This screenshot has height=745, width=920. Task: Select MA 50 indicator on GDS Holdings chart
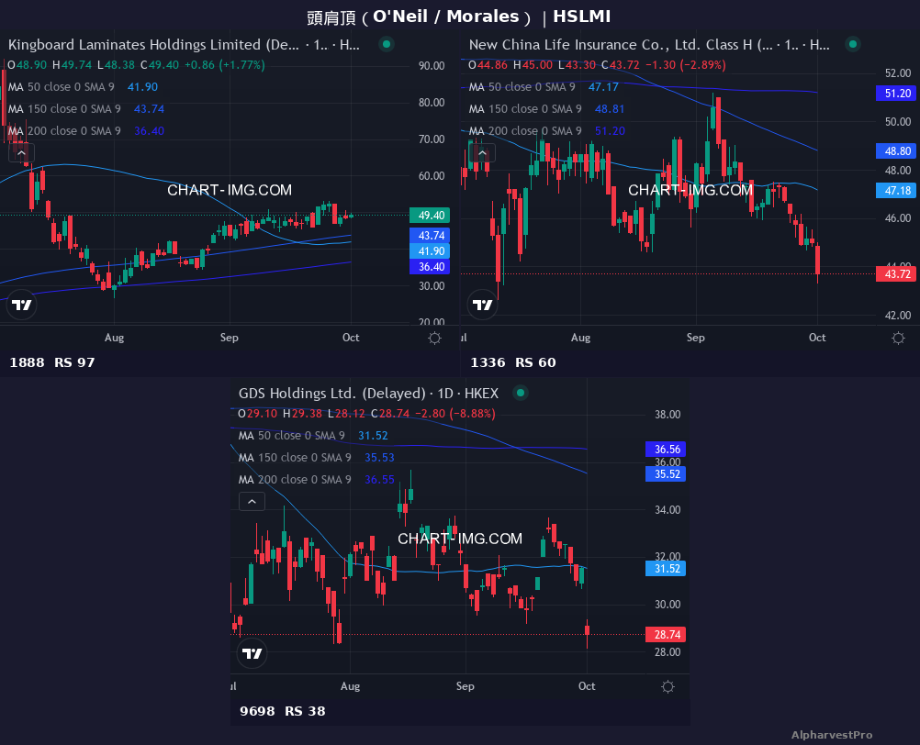point(313,436)
